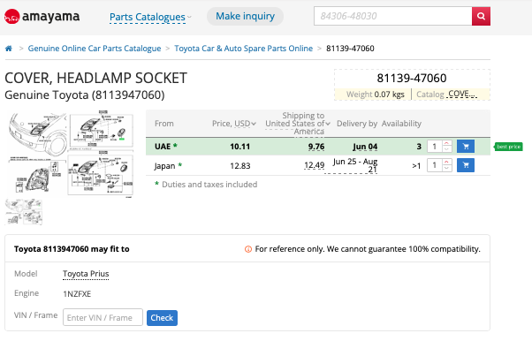Click the 81139-47060 part number box

[x=412, y=79]
